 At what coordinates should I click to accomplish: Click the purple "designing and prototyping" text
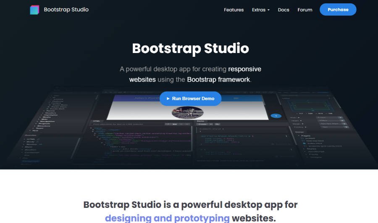167,218
